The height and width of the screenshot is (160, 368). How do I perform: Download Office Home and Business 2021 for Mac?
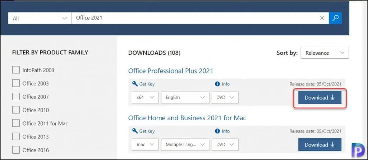[x=319, y=145]
